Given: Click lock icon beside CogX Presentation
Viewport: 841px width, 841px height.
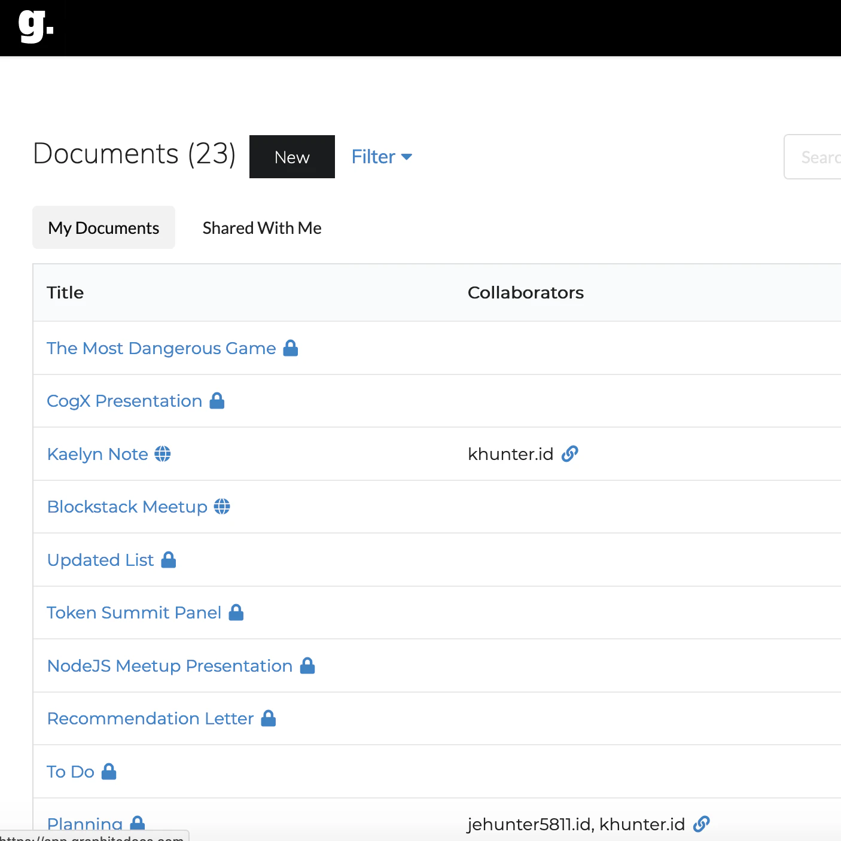Looking at the screenshot, I should 217,400.
